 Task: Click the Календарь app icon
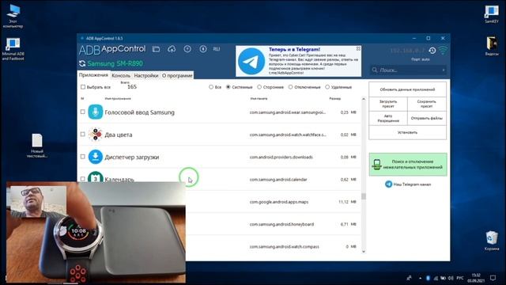[95, 177]
